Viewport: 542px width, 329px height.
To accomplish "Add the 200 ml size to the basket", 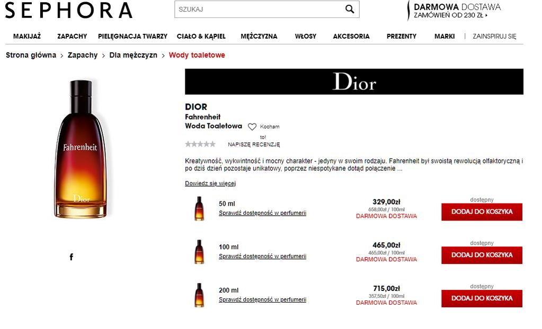I will (482, 298).
